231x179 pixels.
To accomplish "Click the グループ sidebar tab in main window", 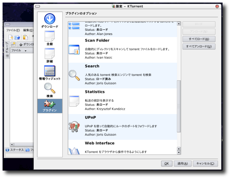I will click(7, 50).
